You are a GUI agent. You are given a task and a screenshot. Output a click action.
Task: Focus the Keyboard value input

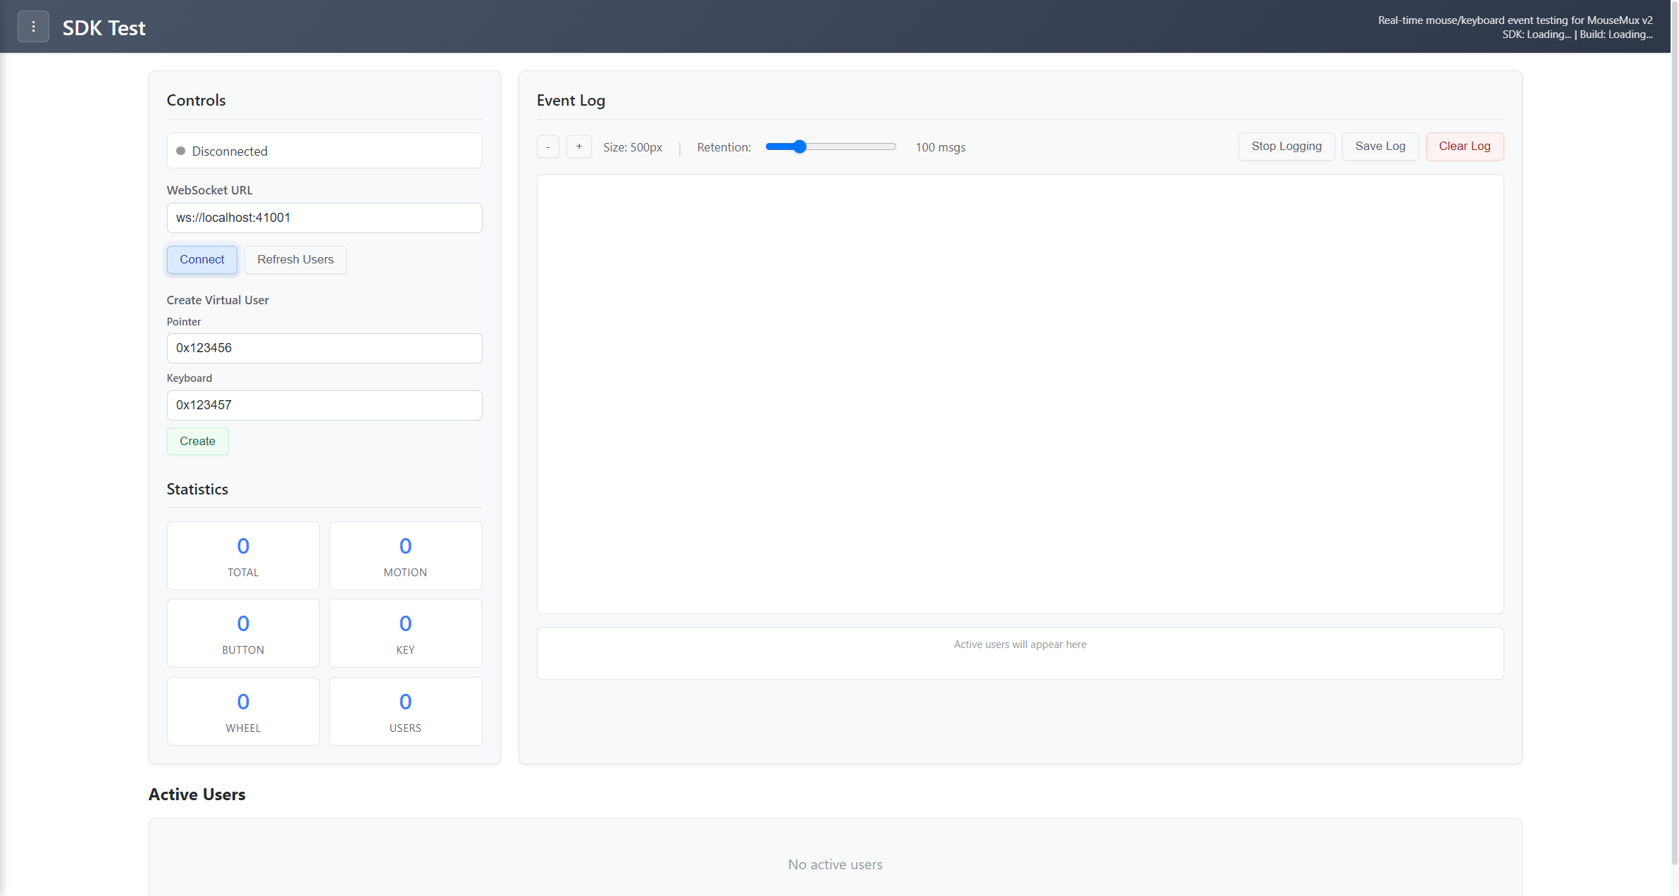click(x=324, y=405)
